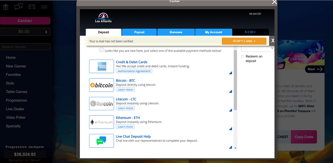
Task: Open the Ethereum - ETH link
Action: pos(128,118)
